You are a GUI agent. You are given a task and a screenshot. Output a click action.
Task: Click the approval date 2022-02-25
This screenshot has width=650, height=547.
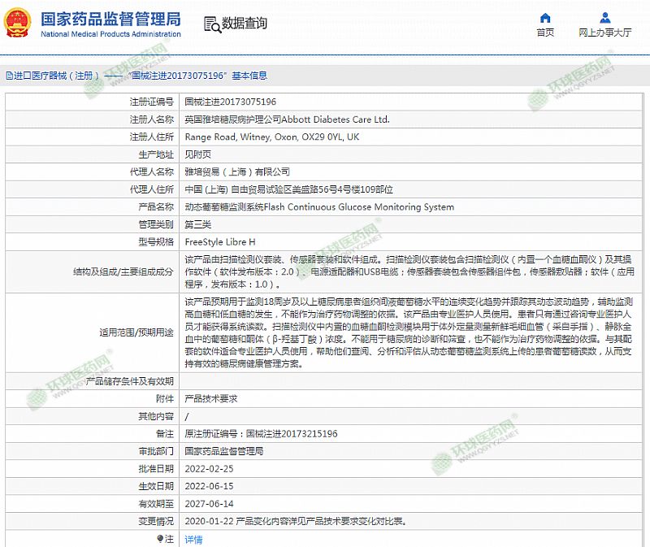tap(208, 468)
